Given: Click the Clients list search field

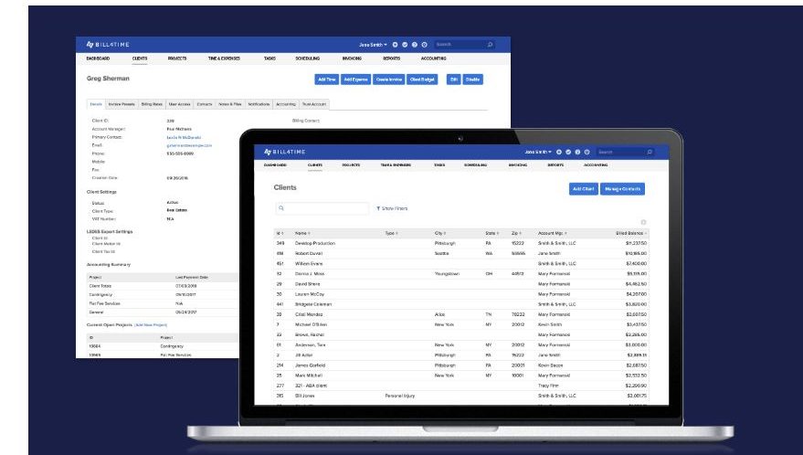Looking at the screenshot, I should [322, 208].
